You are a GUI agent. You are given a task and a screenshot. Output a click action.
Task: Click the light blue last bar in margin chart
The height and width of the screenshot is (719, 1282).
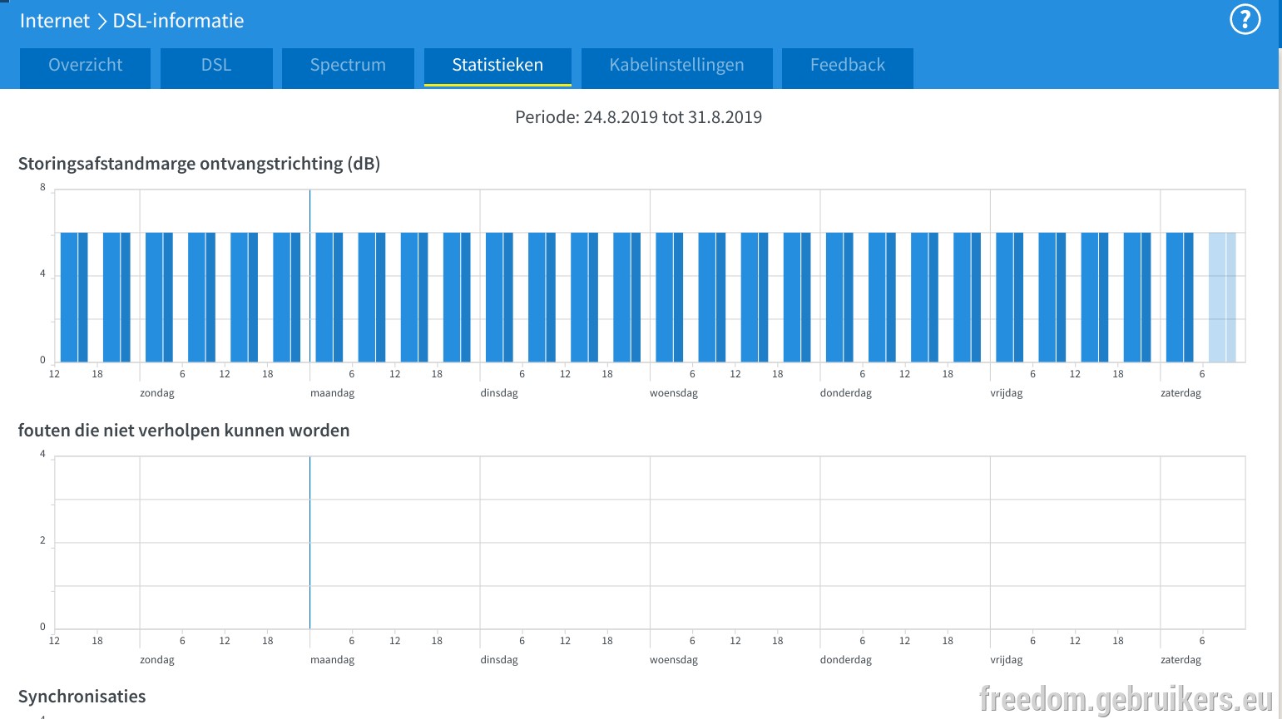[x=1222, y=298]
